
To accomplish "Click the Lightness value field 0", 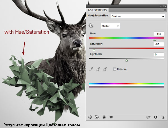I will click(x=158, y=55).
